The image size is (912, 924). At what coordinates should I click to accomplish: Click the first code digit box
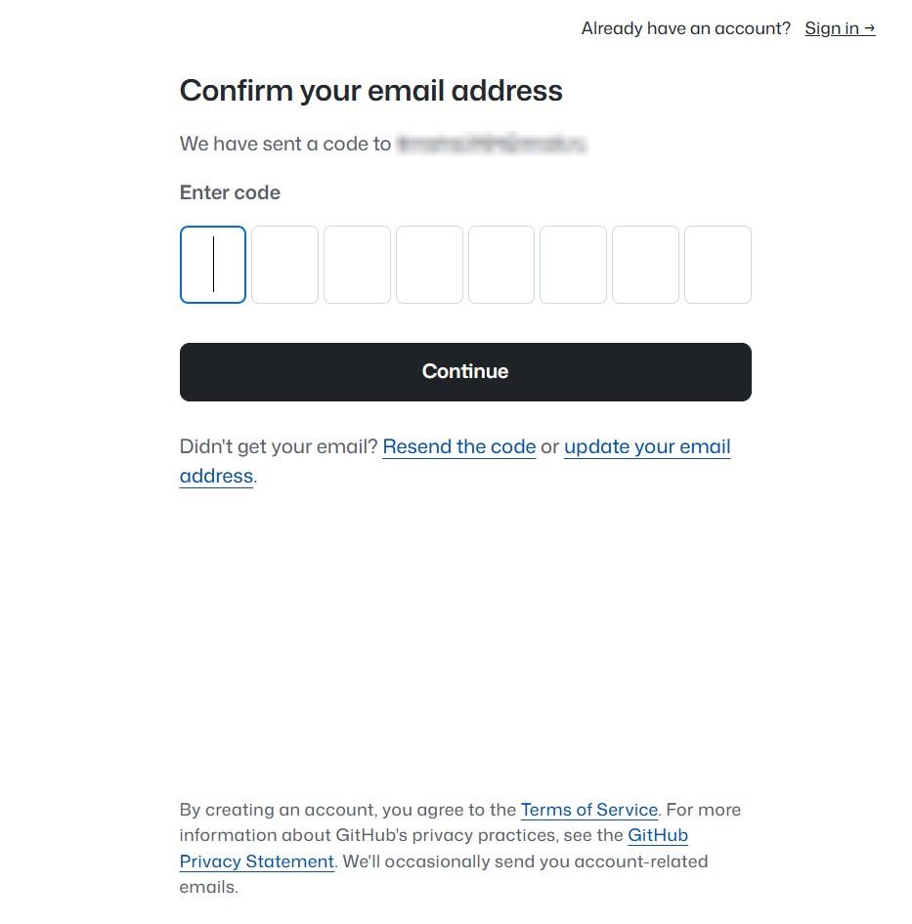[213, 265]
